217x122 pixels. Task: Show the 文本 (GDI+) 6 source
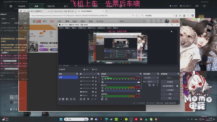point(93,81)
